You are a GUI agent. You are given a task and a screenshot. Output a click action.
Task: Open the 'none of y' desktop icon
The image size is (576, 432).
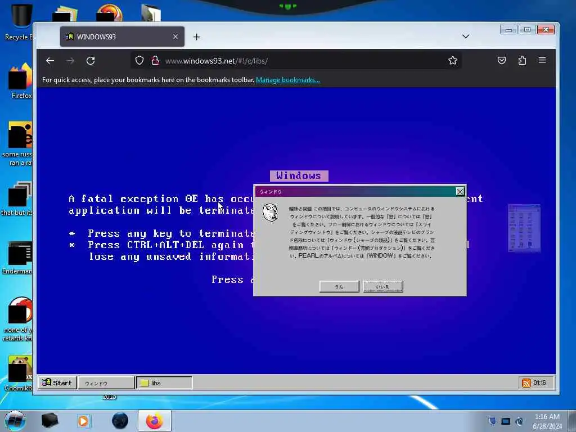[17, 319]
